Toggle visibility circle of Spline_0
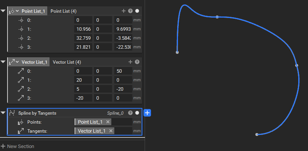This screenshot has height=151, width=308. pyautogui.click(x=137, y=113)
